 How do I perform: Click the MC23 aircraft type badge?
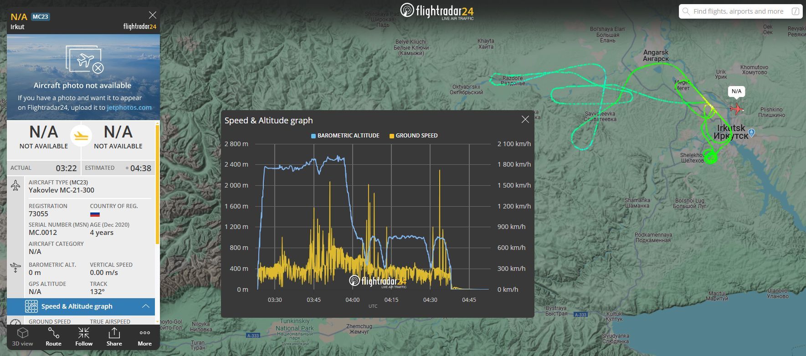(40, 17)
